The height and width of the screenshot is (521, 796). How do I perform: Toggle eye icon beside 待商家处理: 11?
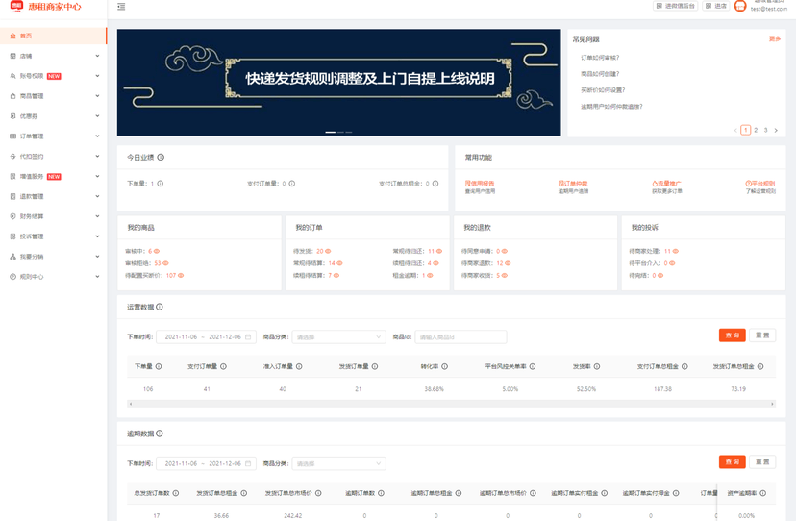tap(676, 251)
